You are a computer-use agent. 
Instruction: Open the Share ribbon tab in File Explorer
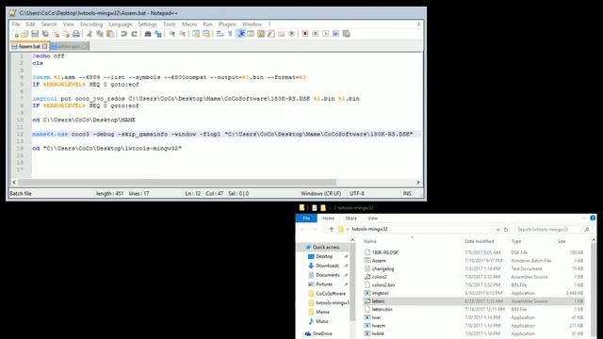point(350,218)
